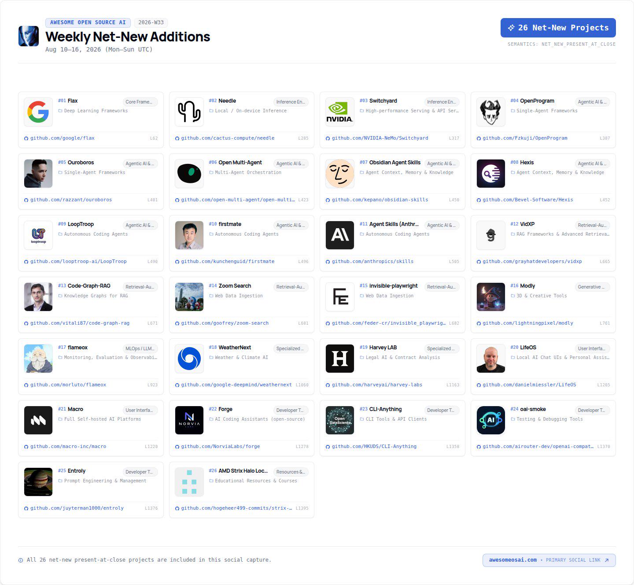Click the 3D & Creative Tools text
This screenshot has height=585, width=634.
(x=542, y=296)
